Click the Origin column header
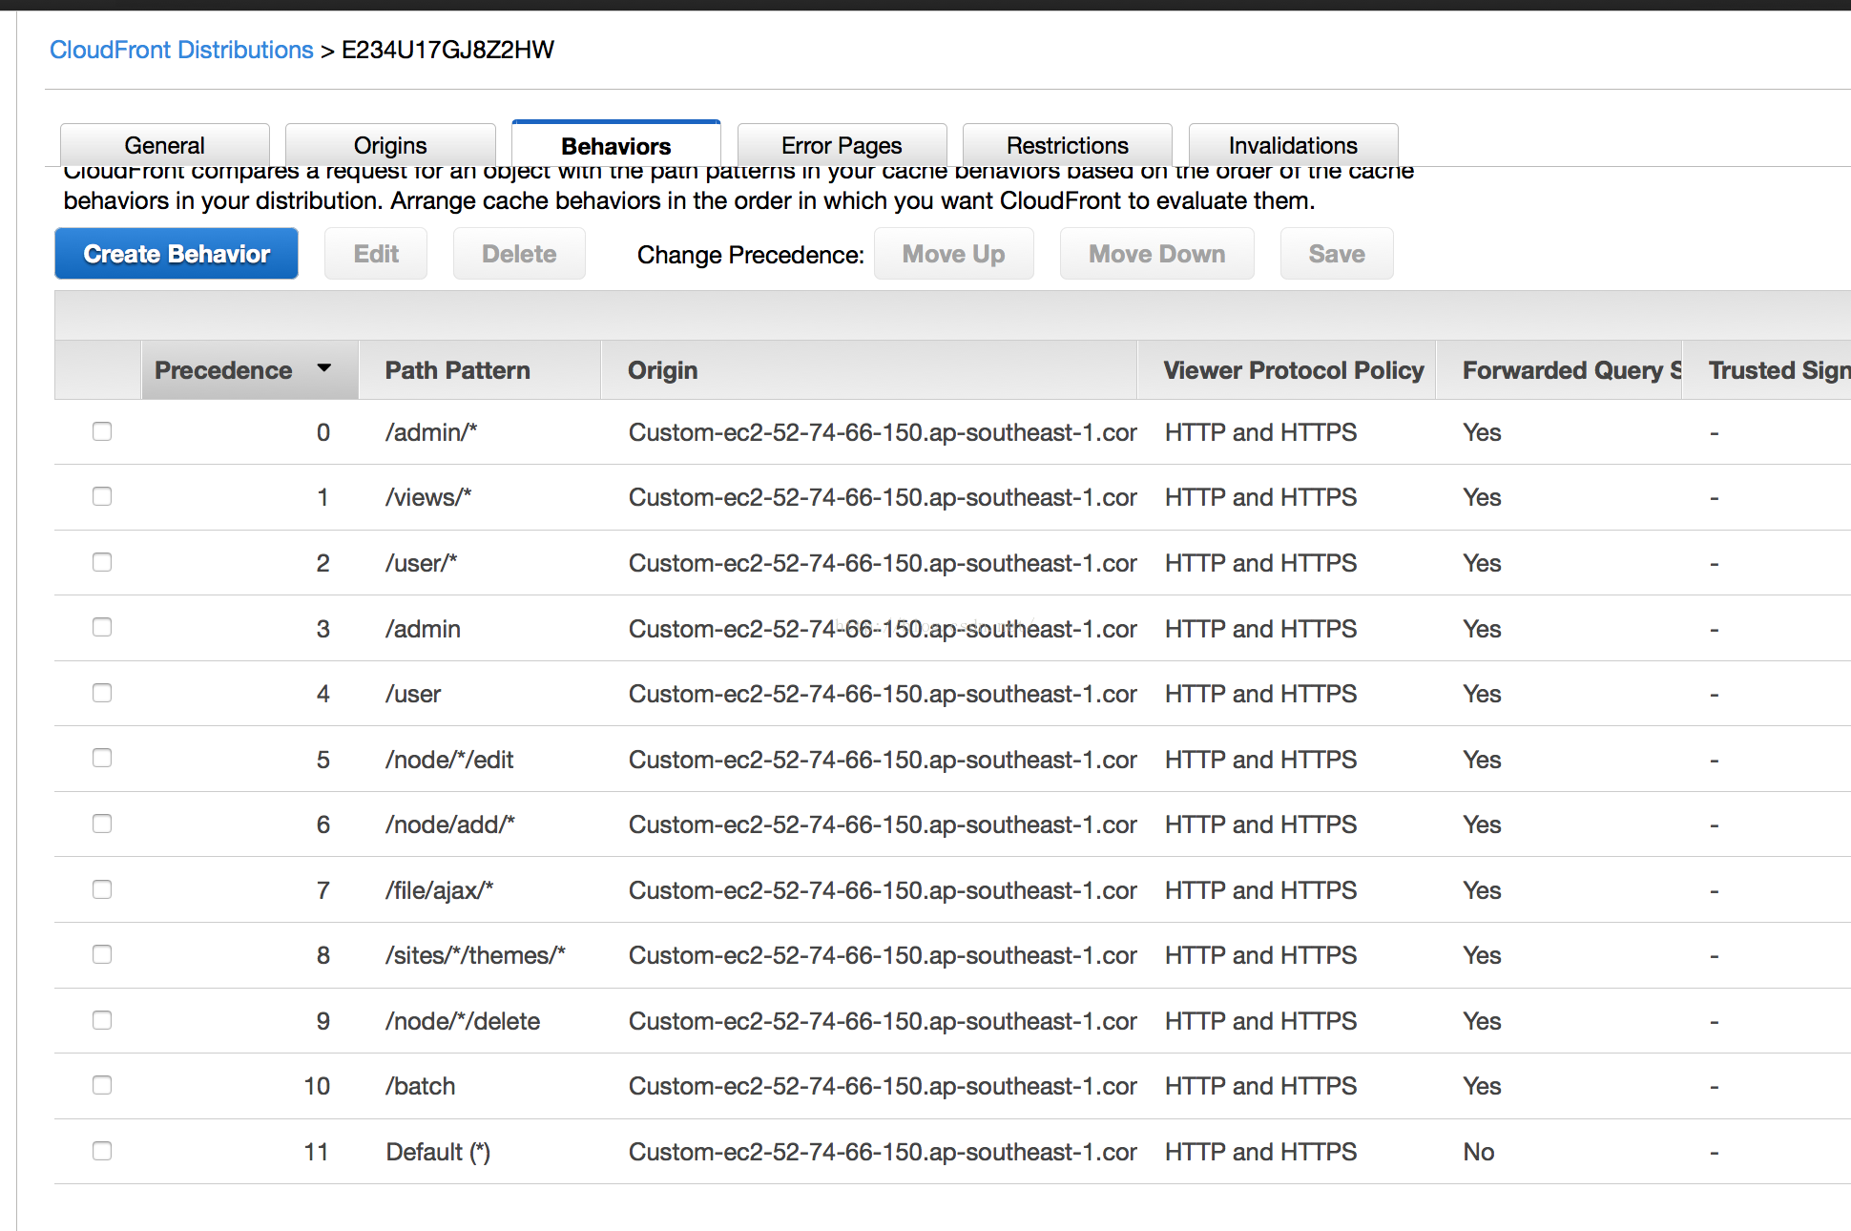1851x1231 pixels. (x=869, y=370)
